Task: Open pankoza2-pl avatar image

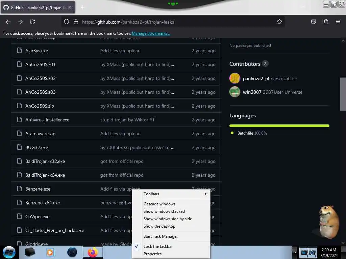Action: coord(235,78)
